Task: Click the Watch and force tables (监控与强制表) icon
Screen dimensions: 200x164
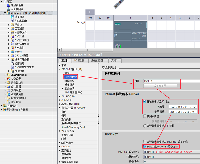Action: click(12, 44)
